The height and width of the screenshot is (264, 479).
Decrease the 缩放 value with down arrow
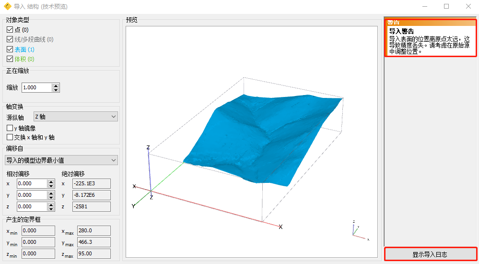56,90
